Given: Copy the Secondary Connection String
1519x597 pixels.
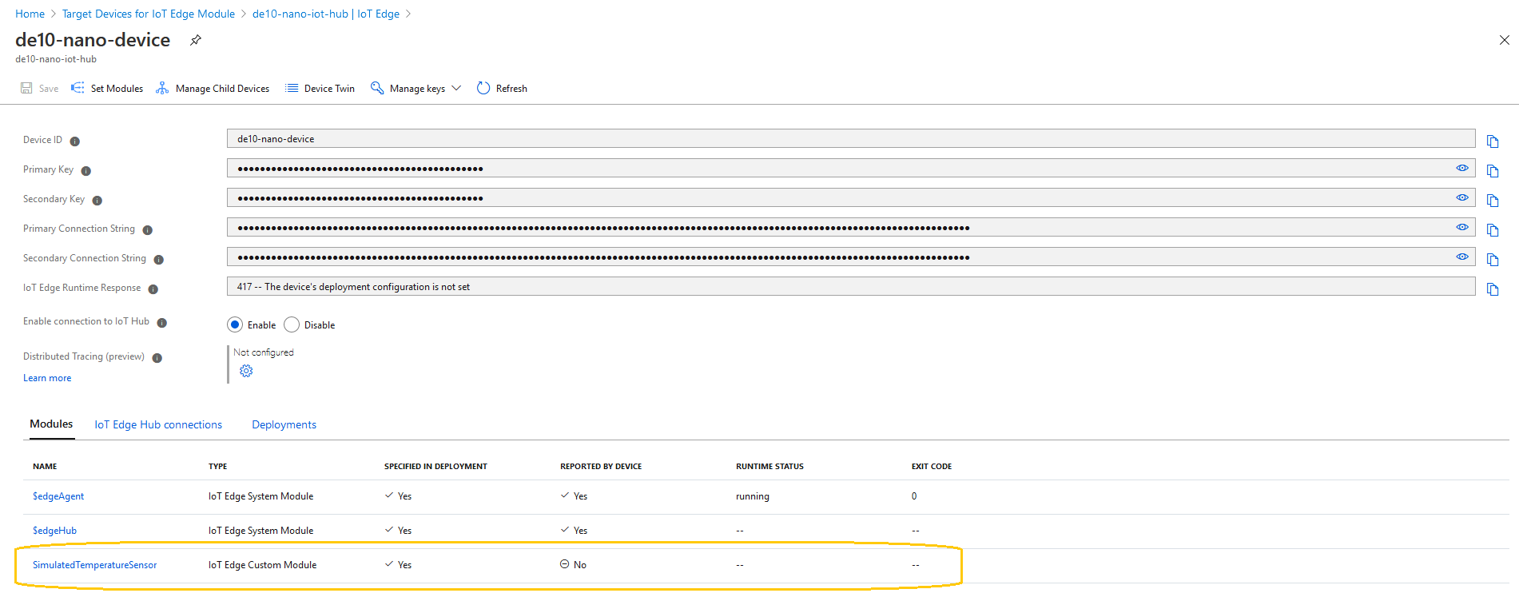Looking at the screenshot, I should (x=1492, y=260).
